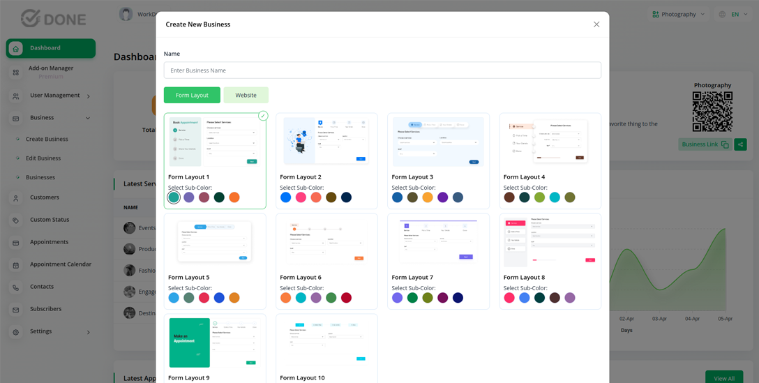Select Form Layout 4 preview
Viewport: 759px width, 383px height.
pos(550,142)
